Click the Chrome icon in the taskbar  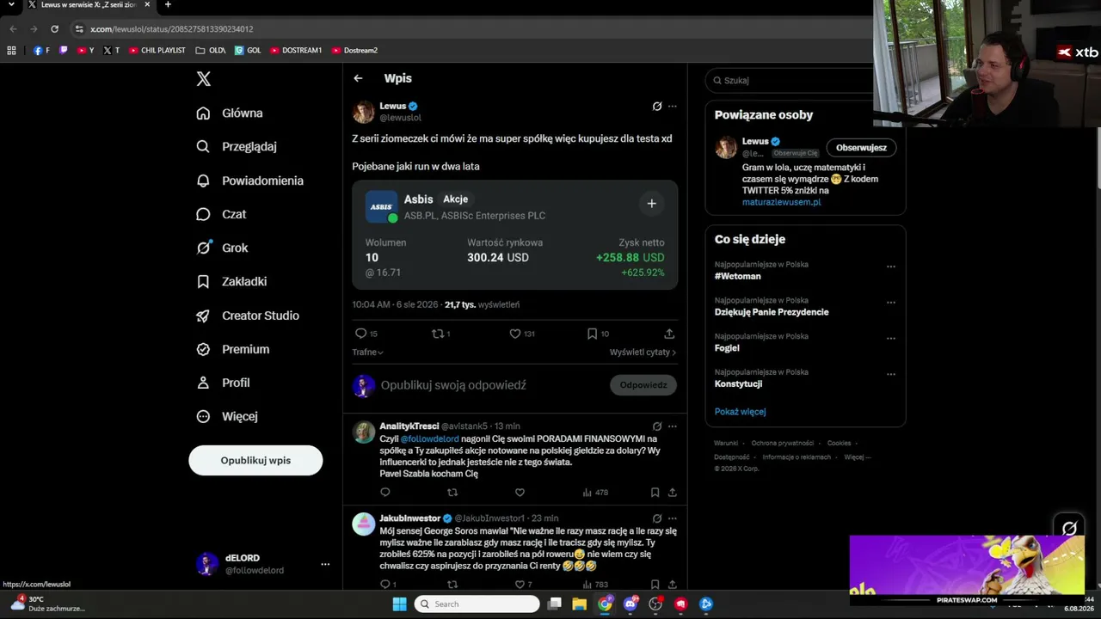point(606,604)
